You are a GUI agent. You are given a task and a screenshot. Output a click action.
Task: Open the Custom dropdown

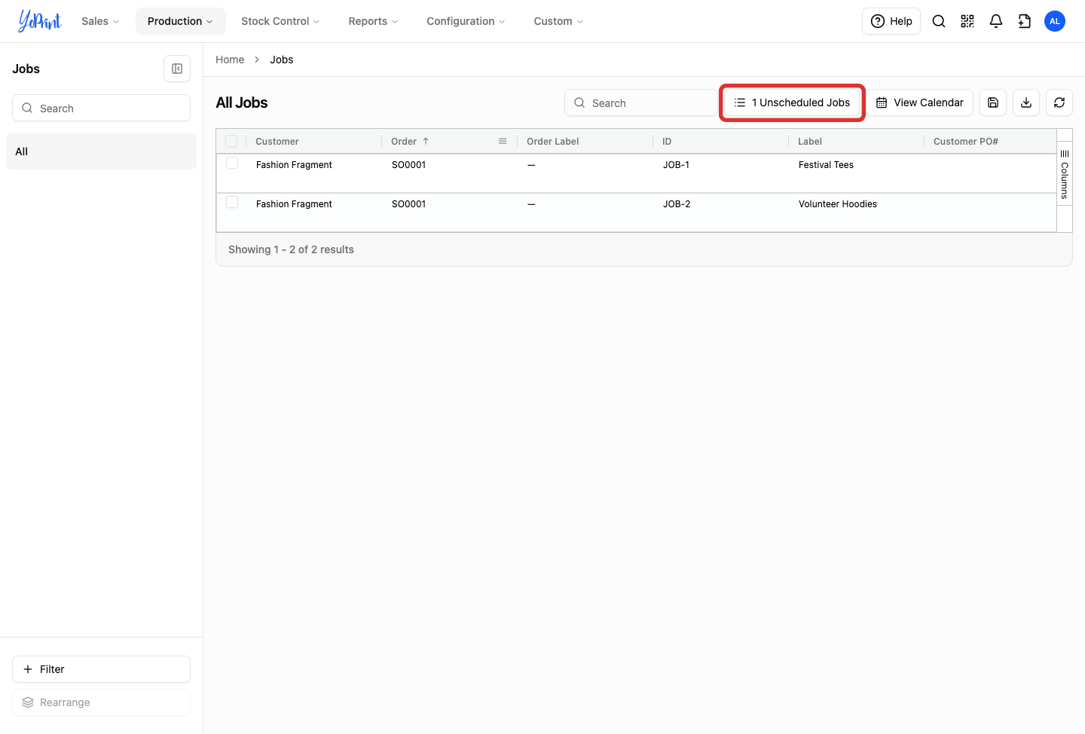(558, 21)
